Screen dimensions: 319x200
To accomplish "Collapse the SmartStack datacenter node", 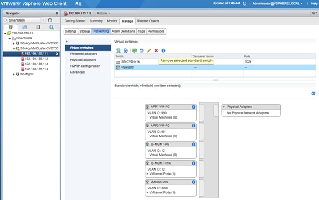I will click(x=9, y=38).
